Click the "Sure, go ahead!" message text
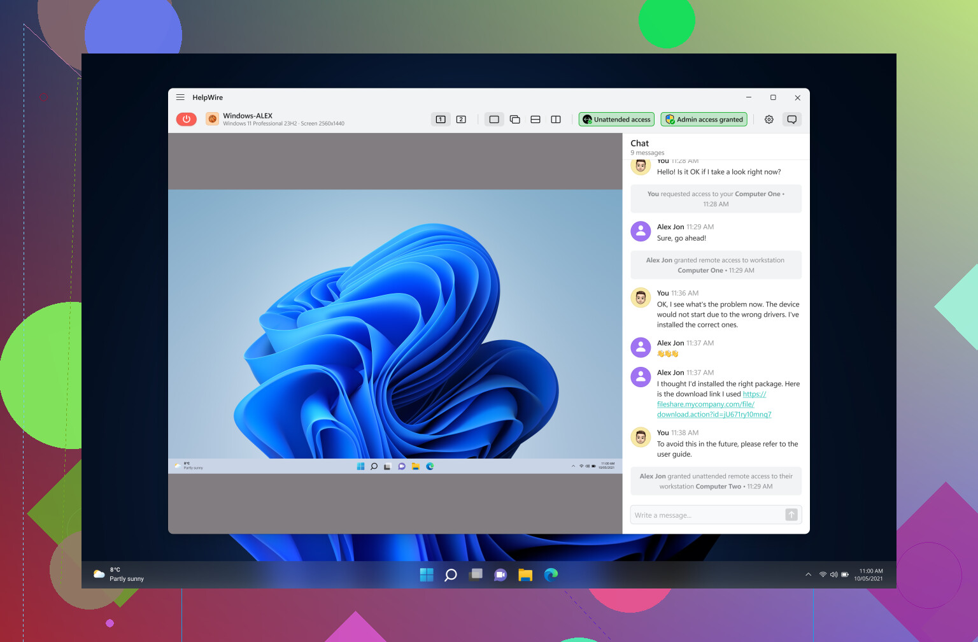The width and height of the screenshot is (978, 642). click(x=681, y=238)
